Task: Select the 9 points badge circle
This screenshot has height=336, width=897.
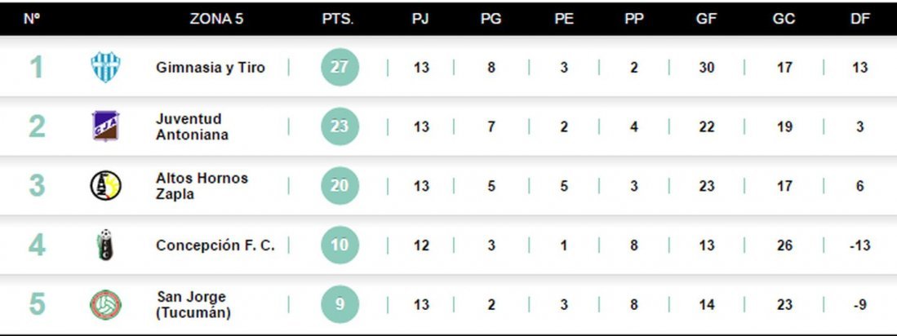Action: [x=340, y=304]
